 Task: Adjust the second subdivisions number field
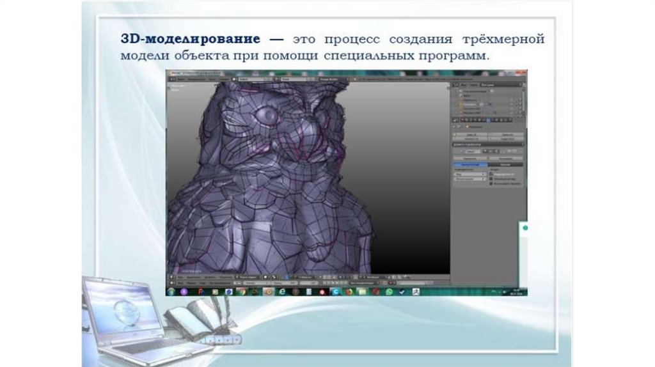(470, 178)
